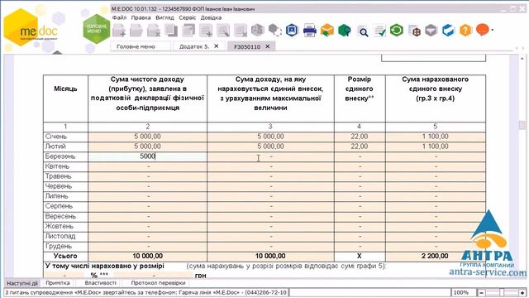The width and height of the screenshot is (529, 298).
Task: Click the percent field before % ***
Action: click(x=64, y=276)
